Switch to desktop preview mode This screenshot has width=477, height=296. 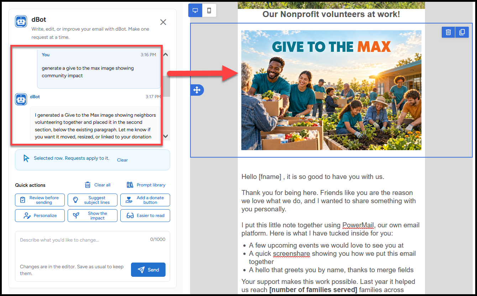pos(195,11)
